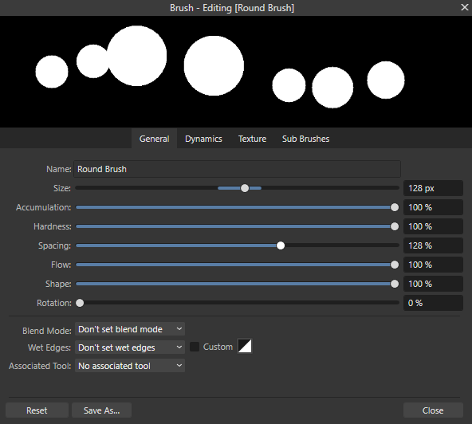Click the wet edges custom profile icon
This screenshot has height=424, width=472.
245,346
